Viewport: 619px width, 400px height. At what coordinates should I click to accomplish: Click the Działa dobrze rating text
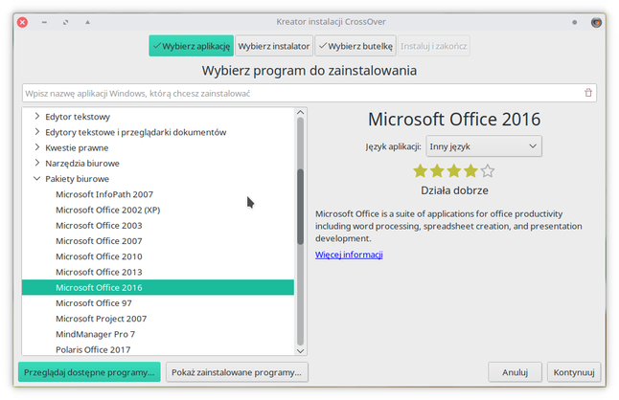coord(454,190)
